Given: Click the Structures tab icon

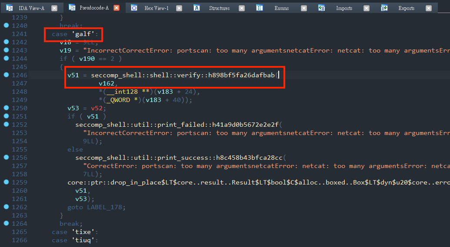Looking at the screenshot, I should [x=197, y=8].
